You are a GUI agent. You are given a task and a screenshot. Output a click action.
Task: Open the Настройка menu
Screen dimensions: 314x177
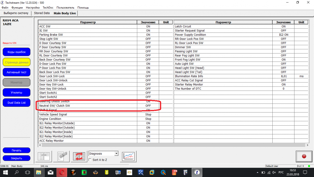click(x=33, y=8)
